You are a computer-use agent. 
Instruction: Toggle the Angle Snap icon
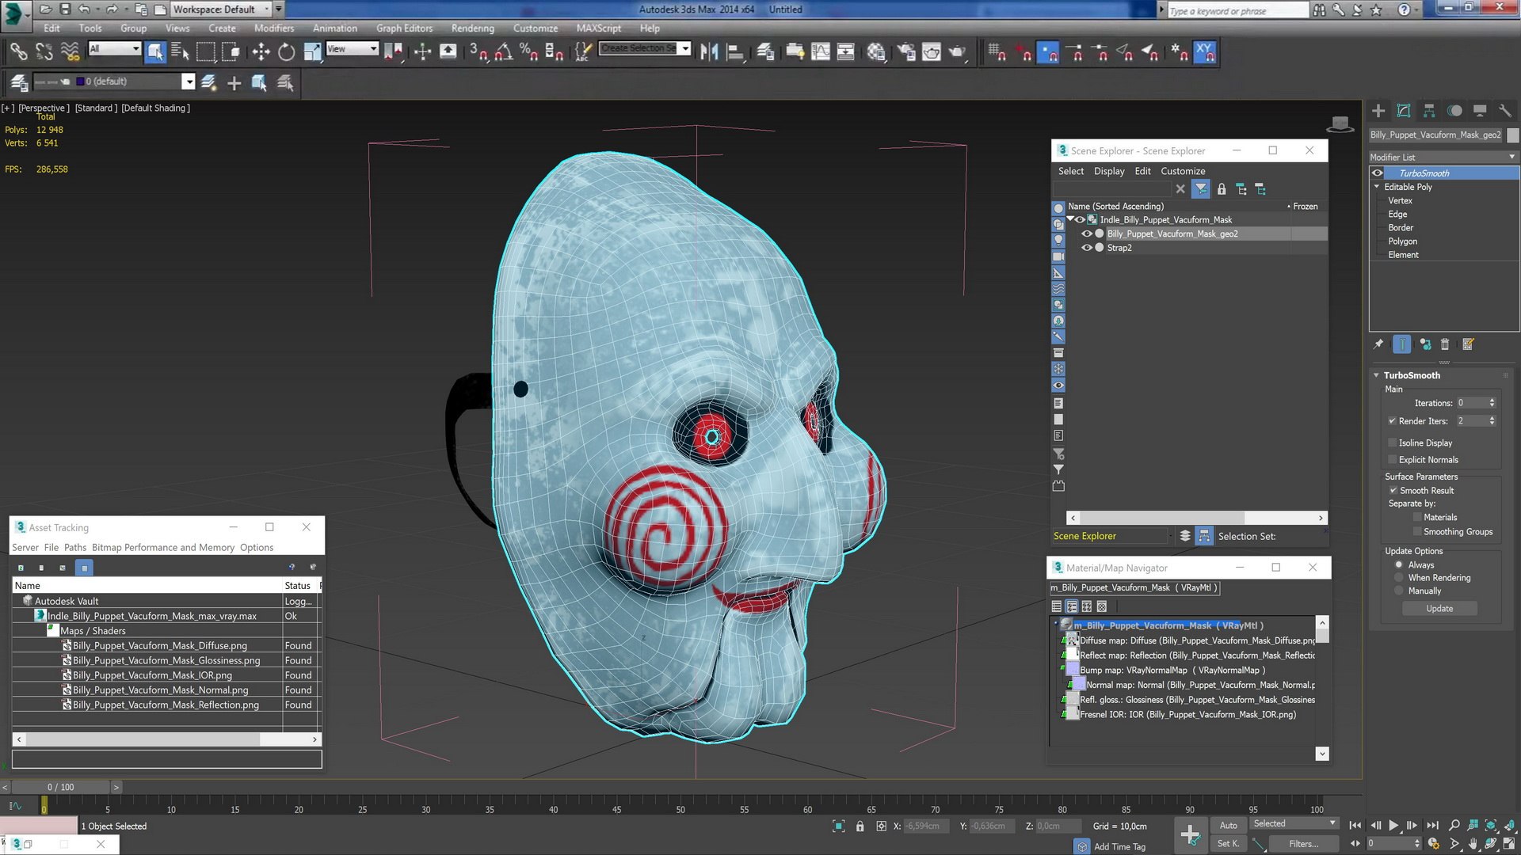pyautogui.click(x=503, y=52)
